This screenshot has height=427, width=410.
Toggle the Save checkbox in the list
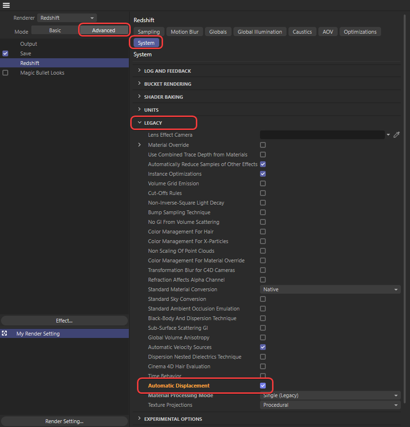5,53
